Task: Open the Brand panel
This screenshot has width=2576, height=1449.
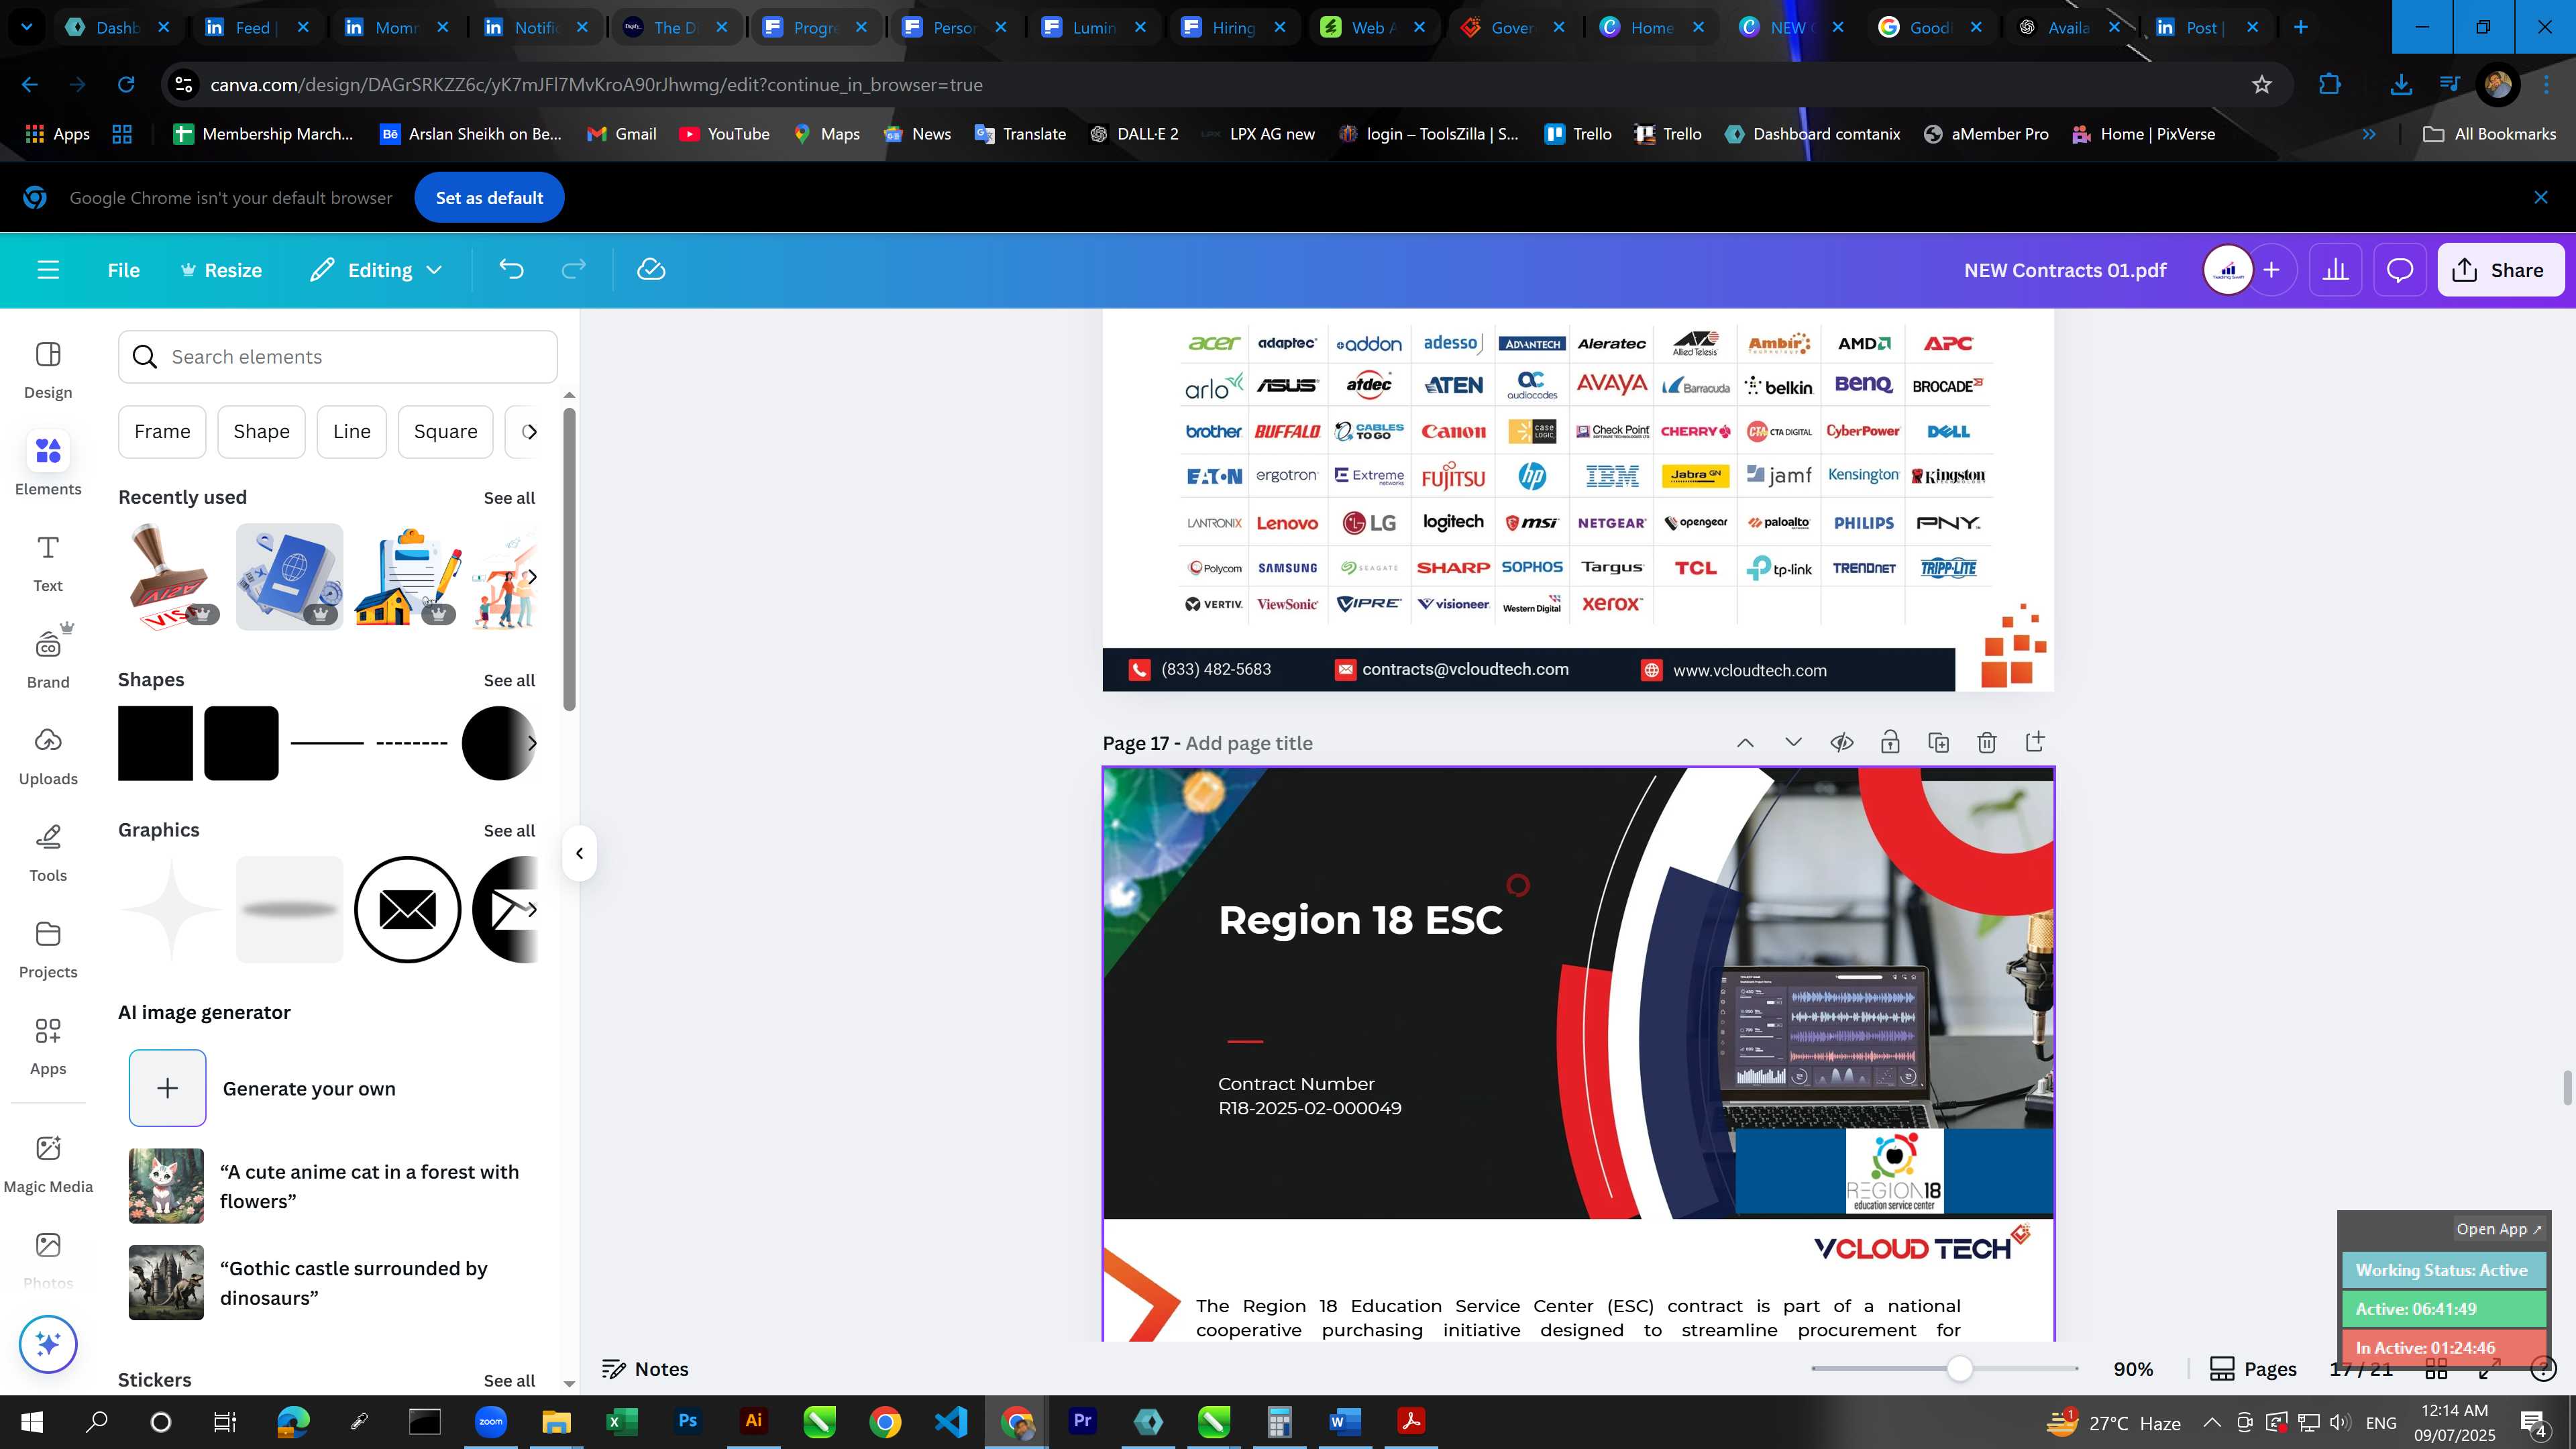Action: point(48,659)
